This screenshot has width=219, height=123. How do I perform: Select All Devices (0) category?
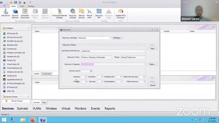12,33
